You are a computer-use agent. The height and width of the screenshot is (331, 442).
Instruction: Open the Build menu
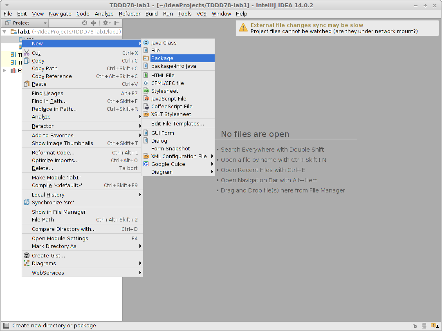tap(151, 14)
